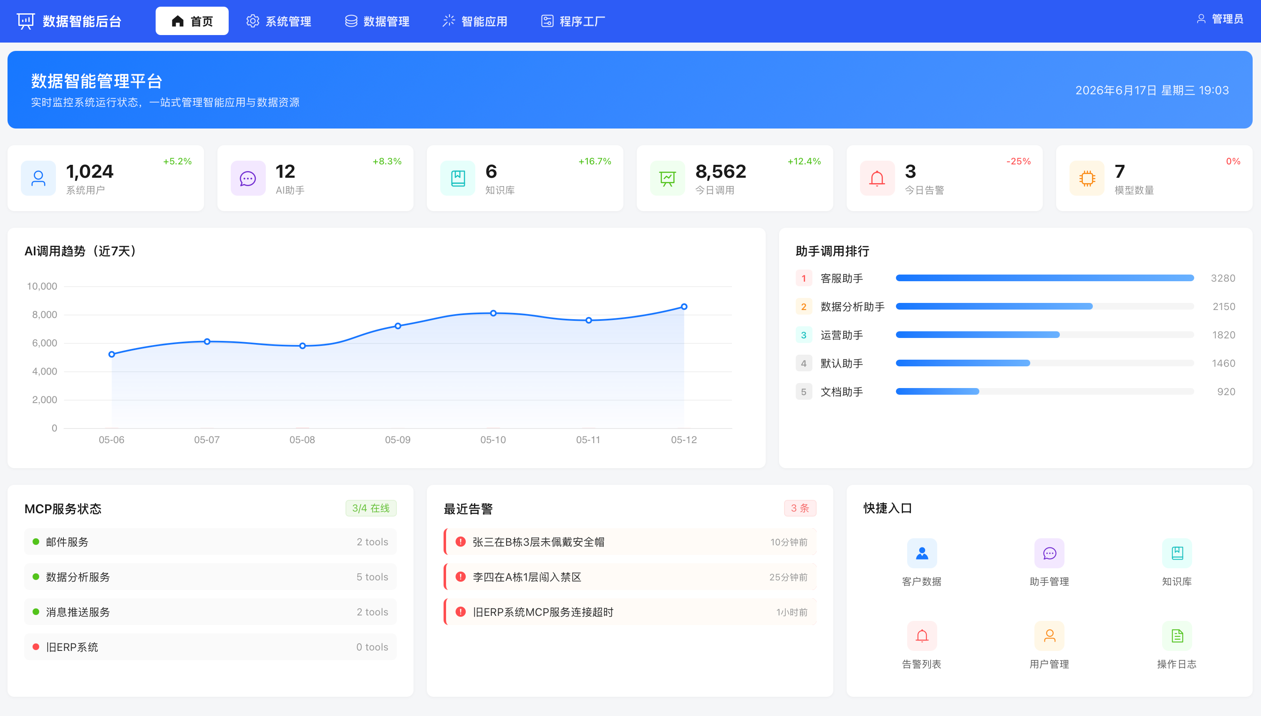
Task: Click the -25% change label
Action: [1019, 161]
